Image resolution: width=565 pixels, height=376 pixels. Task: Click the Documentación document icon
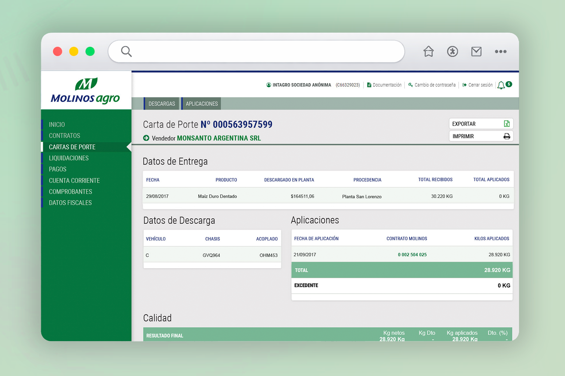point(369,85)
